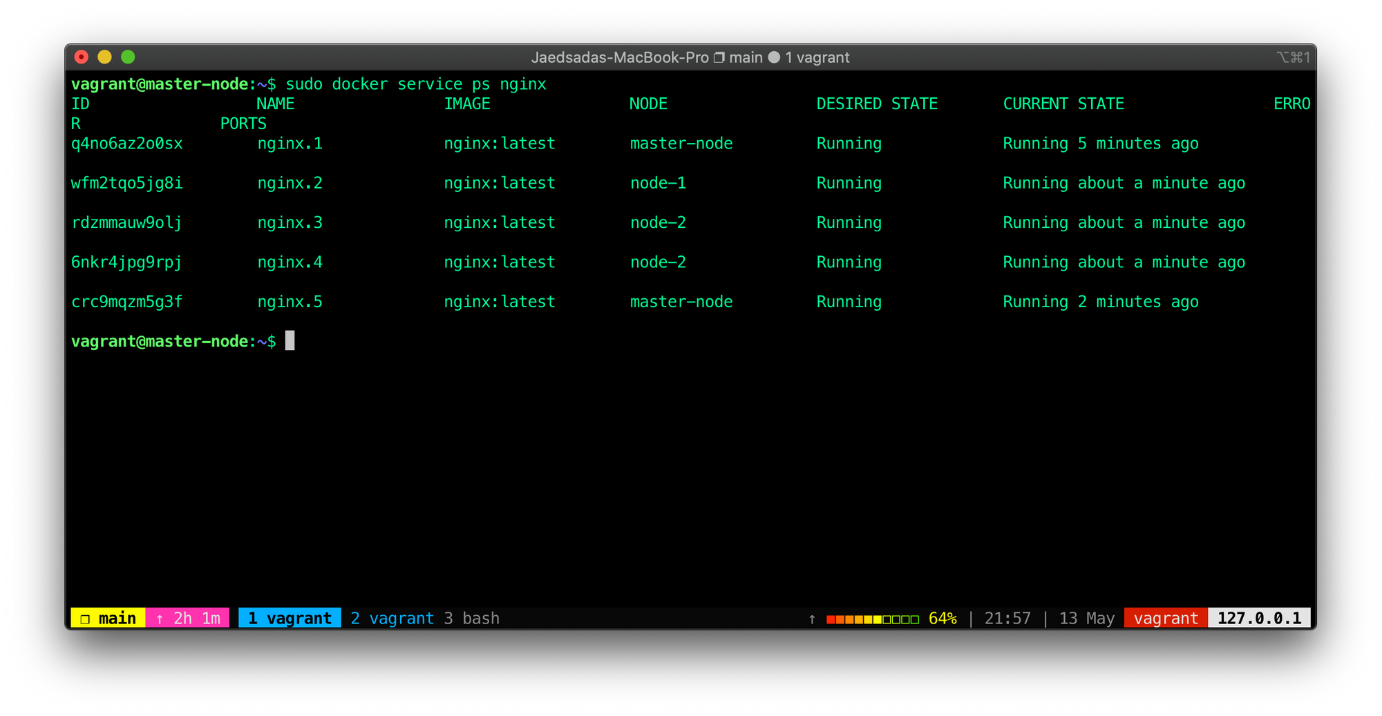Click task ID 'wfm2tqo5jg8i'
The image size is (1382, 716).
[x=127, y=183]
